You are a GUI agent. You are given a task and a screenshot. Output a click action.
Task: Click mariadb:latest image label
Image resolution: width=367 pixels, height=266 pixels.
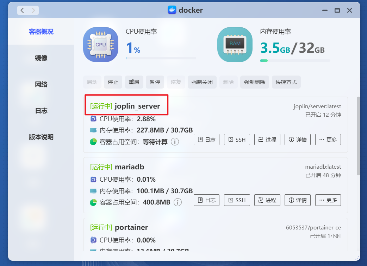[x=323, y=167]
